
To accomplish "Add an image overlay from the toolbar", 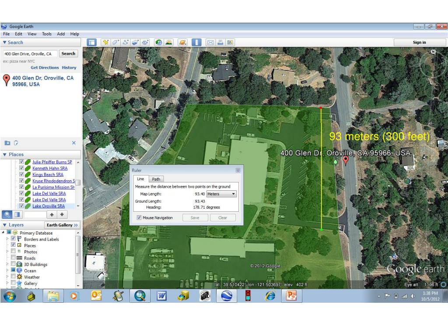I will pos(135,42).
